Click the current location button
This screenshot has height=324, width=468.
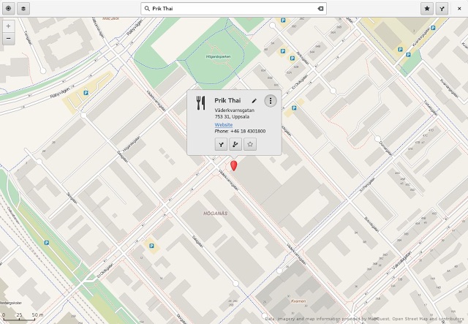click(x=9, y=8)
